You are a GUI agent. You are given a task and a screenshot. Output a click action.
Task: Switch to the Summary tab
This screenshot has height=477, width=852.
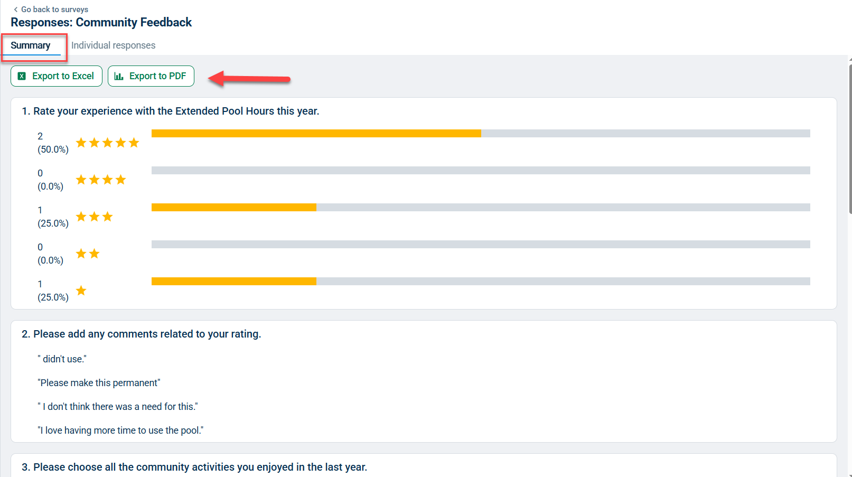pyautogui.click(x=31, y=45)
